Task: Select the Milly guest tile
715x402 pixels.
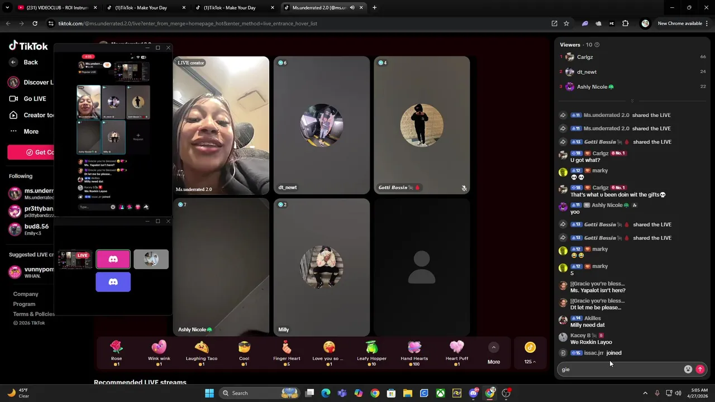Action: (322, 267)
